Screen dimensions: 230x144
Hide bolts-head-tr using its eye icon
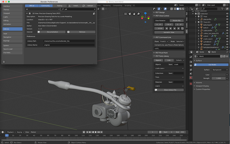pos(227,25)
